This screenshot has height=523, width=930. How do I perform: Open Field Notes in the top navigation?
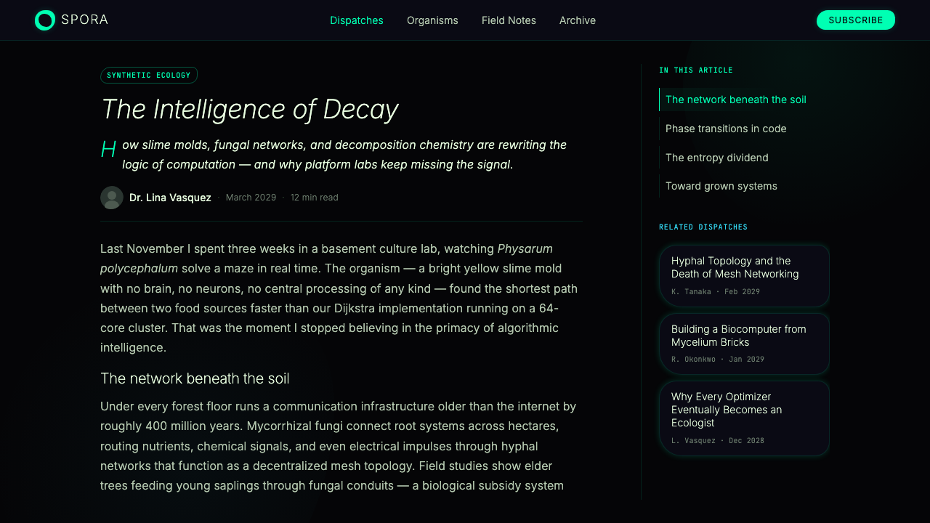509,20
